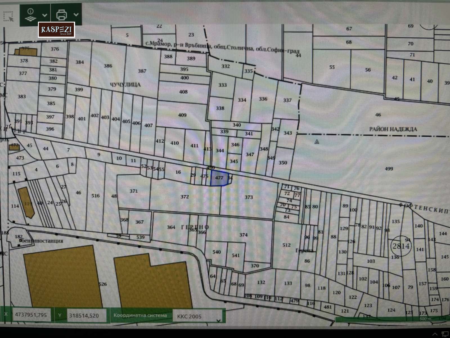Click the circled 2814 label on the map
This screenshot has width=450, height=338.
point(401,246)
